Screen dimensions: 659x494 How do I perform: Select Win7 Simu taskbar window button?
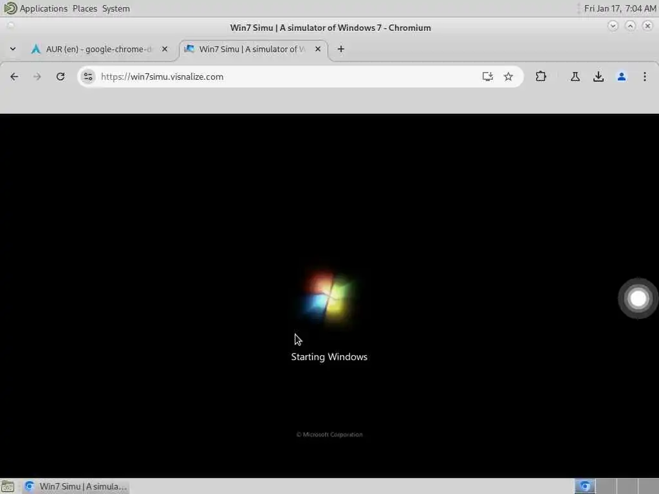tap(76, 486)
